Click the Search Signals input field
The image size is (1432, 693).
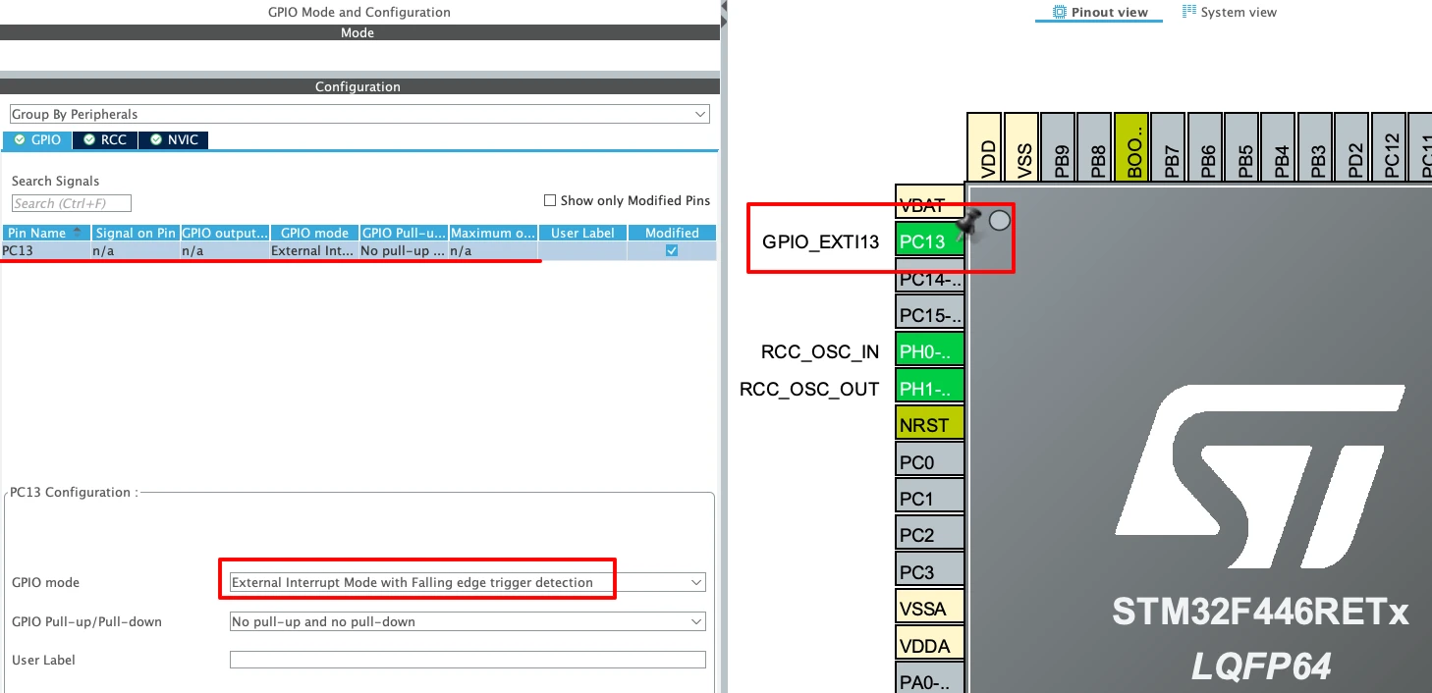(72, 203)
